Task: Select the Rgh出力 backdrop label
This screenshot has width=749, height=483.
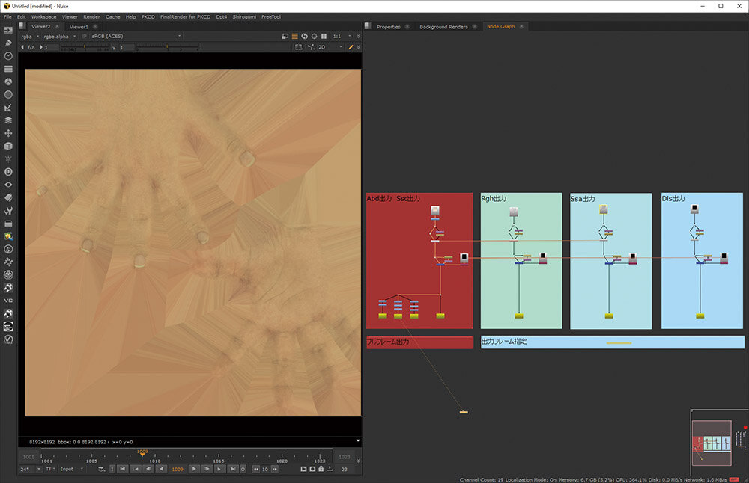Action: (494, 198)
